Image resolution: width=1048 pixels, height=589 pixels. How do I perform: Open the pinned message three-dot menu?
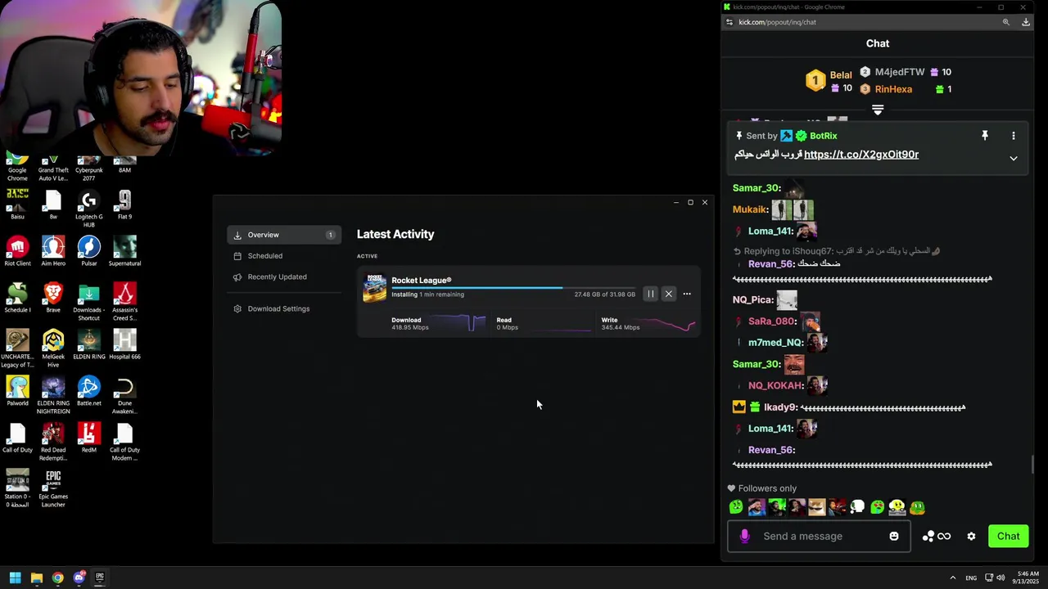click(1014, 136)
